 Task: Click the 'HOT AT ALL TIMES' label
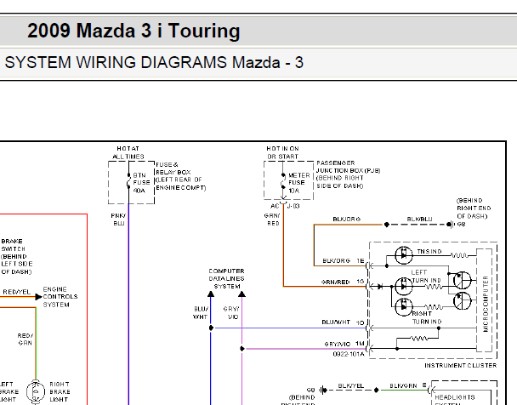128,152
